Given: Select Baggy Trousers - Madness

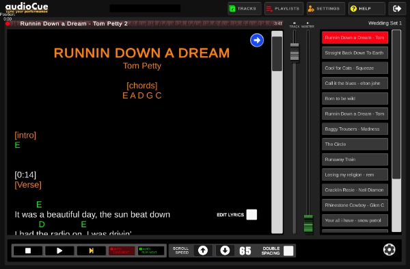Looking at the screenshot, I should click(355, 129).
